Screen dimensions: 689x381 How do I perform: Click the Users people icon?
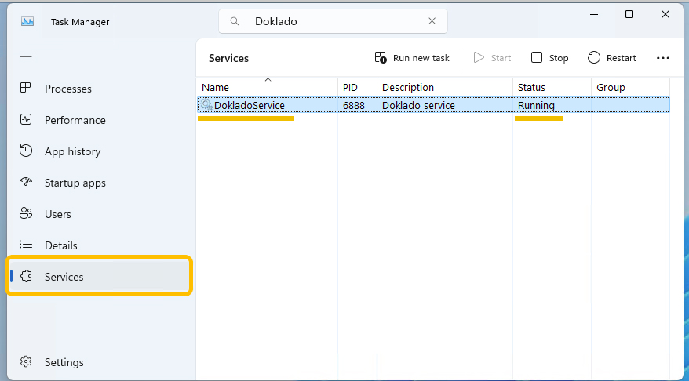[x=26, y=213]
